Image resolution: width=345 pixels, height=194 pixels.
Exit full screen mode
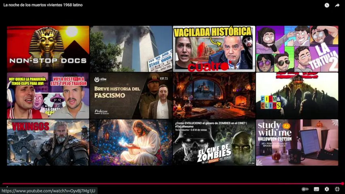(337, 189)
